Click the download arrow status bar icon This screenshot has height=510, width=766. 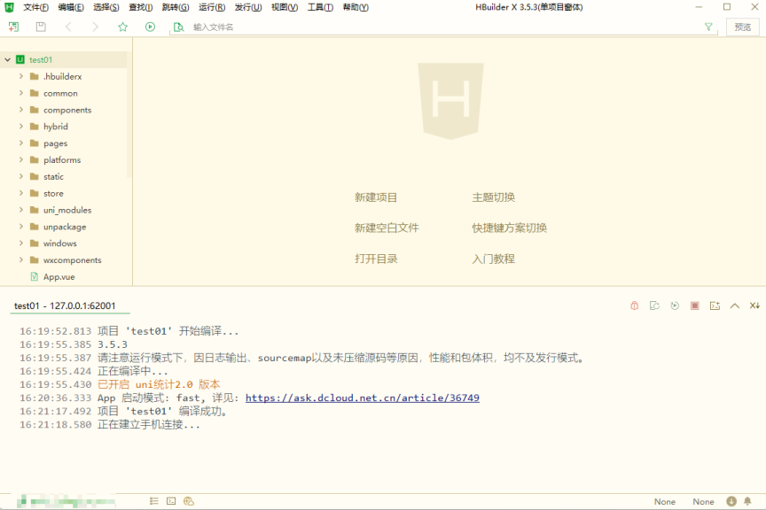(731, 501)
